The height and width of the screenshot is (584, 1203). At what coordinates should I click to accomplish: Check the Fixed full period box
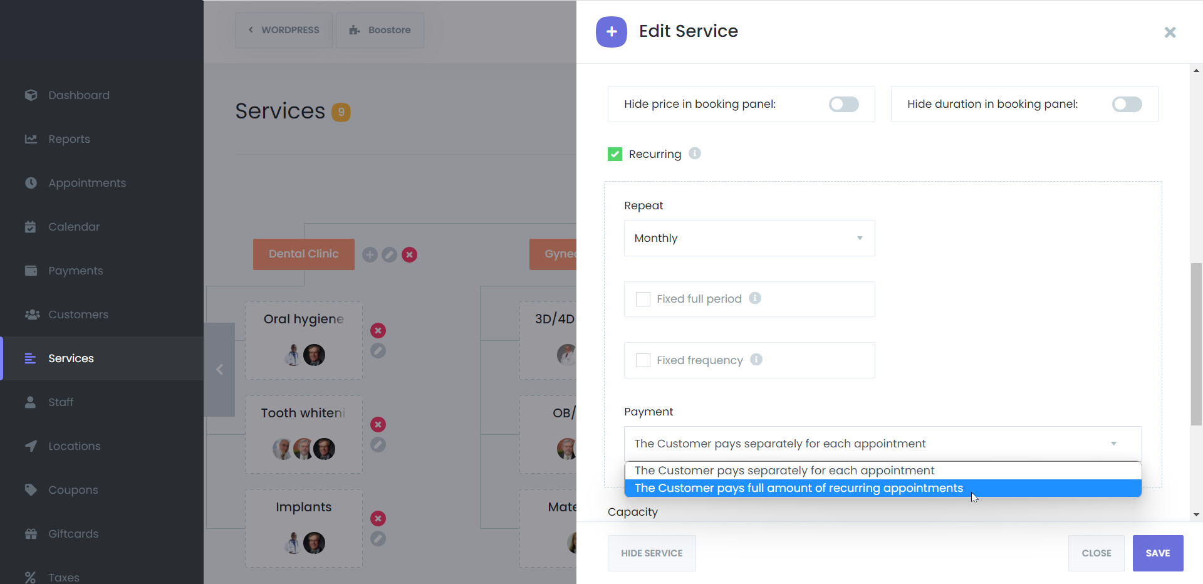[x=643, y=299]
